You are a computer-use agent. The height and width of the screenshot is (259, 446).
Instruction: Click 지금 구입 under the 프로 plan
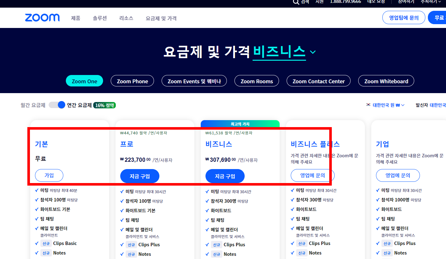pos(140,176)
